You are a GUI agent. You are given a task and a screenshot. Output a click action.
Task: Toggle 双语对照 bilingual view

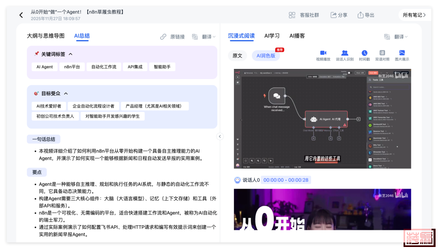click(x=382, y=53)
